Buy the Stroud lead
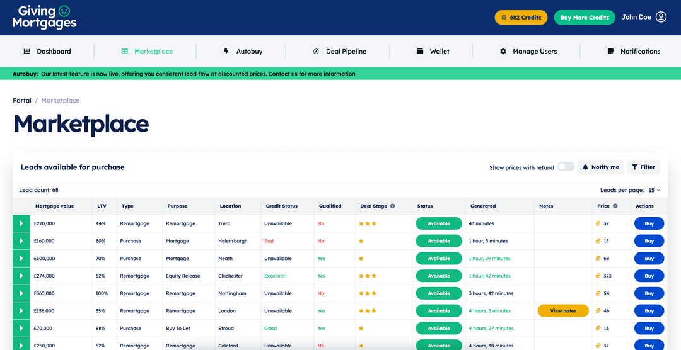This screenshot has height=350, width=681. [x=649, y=329]
